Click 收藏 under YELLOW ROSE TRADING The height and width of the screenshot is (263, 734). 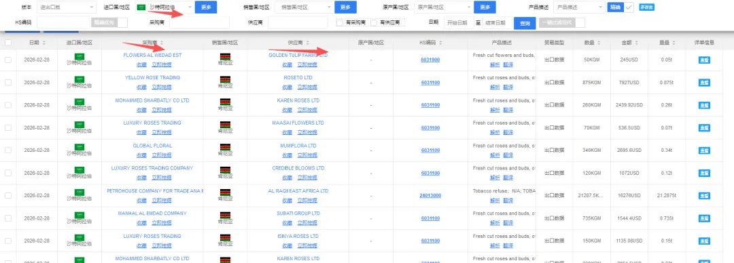[141, 87]
